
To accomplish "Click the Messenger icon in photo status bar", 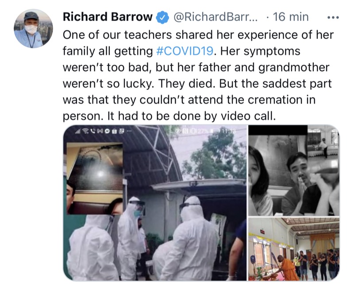I will pos(108,131).
